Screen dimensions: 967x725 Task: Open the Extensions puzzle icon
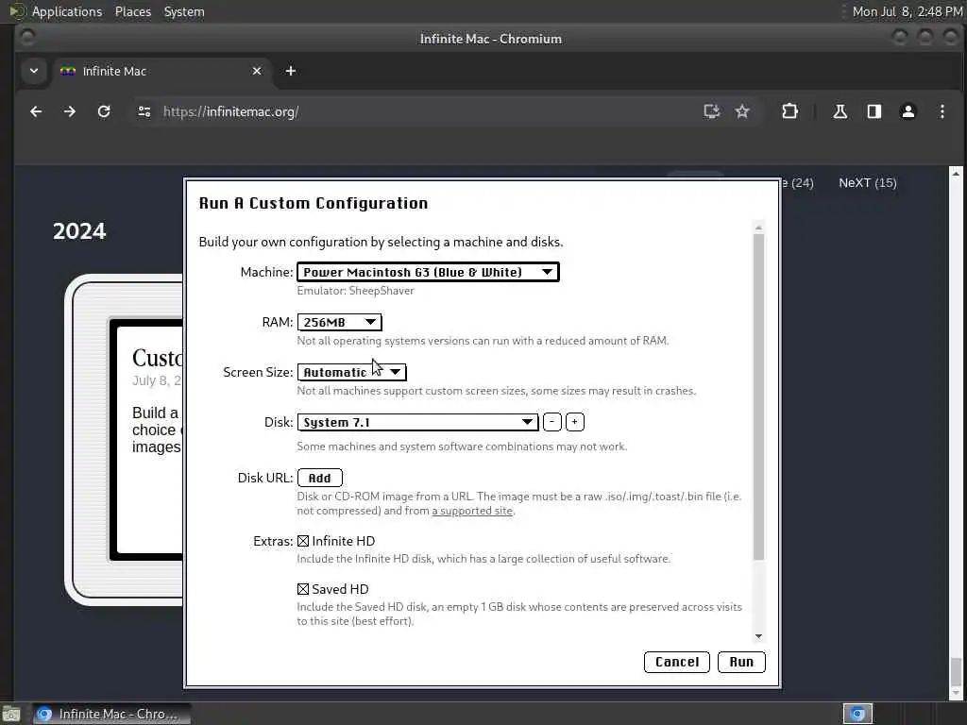coord(789,111)
